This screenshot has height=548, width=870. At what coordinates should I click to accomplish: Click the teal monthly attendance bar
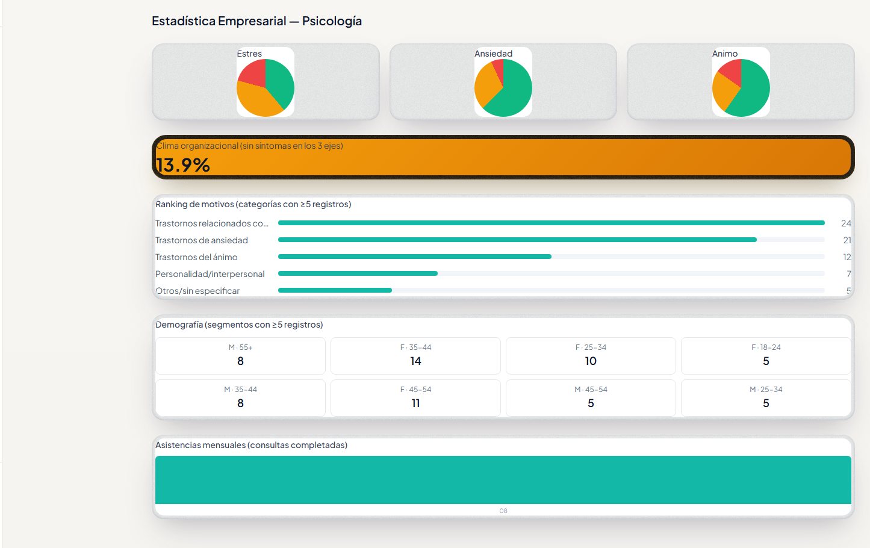[503, 480]
